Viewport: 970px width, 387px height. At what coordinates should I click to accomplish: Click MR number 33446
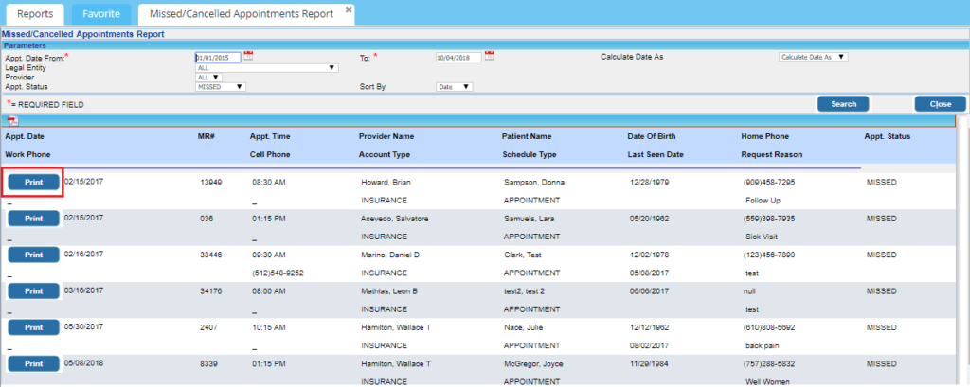(x=211, y=255)
